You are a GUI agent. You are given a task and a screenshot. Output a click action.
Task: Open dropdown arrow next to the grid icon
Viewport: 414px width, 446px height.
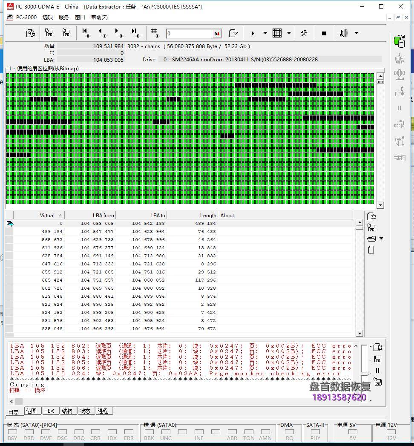click(289, 33)
